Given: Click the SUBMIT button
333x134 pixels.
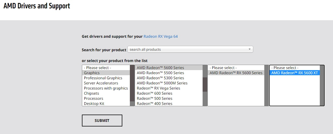Looking at the screenshot, I should [x=102, y=121].
